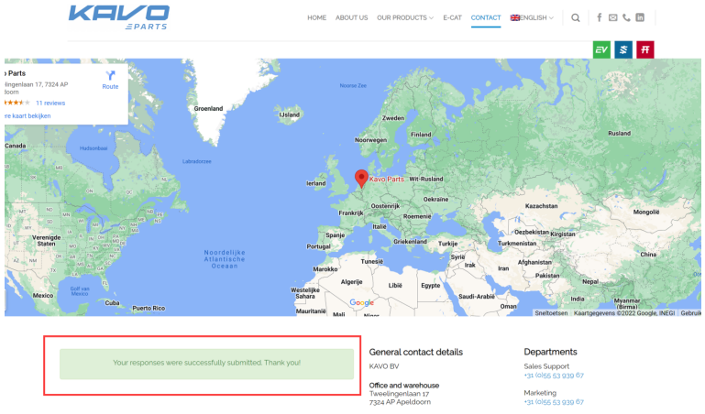This screenshot has height=414, width=705.
Task: Click the 'Mexico' map label
Action: [43, 296]
